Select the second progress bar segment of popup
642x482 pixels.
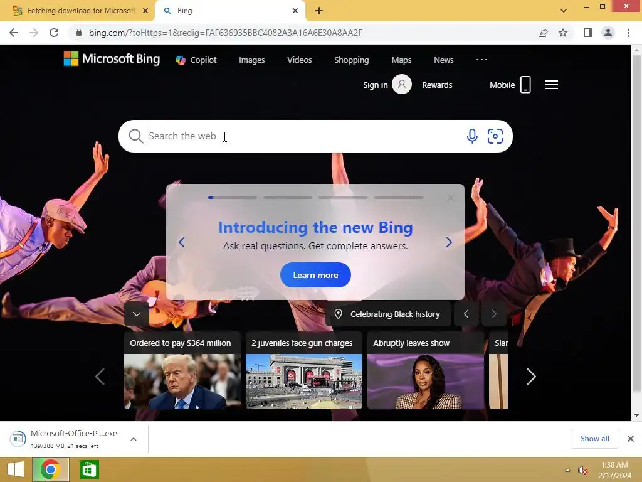click(288, 198)
